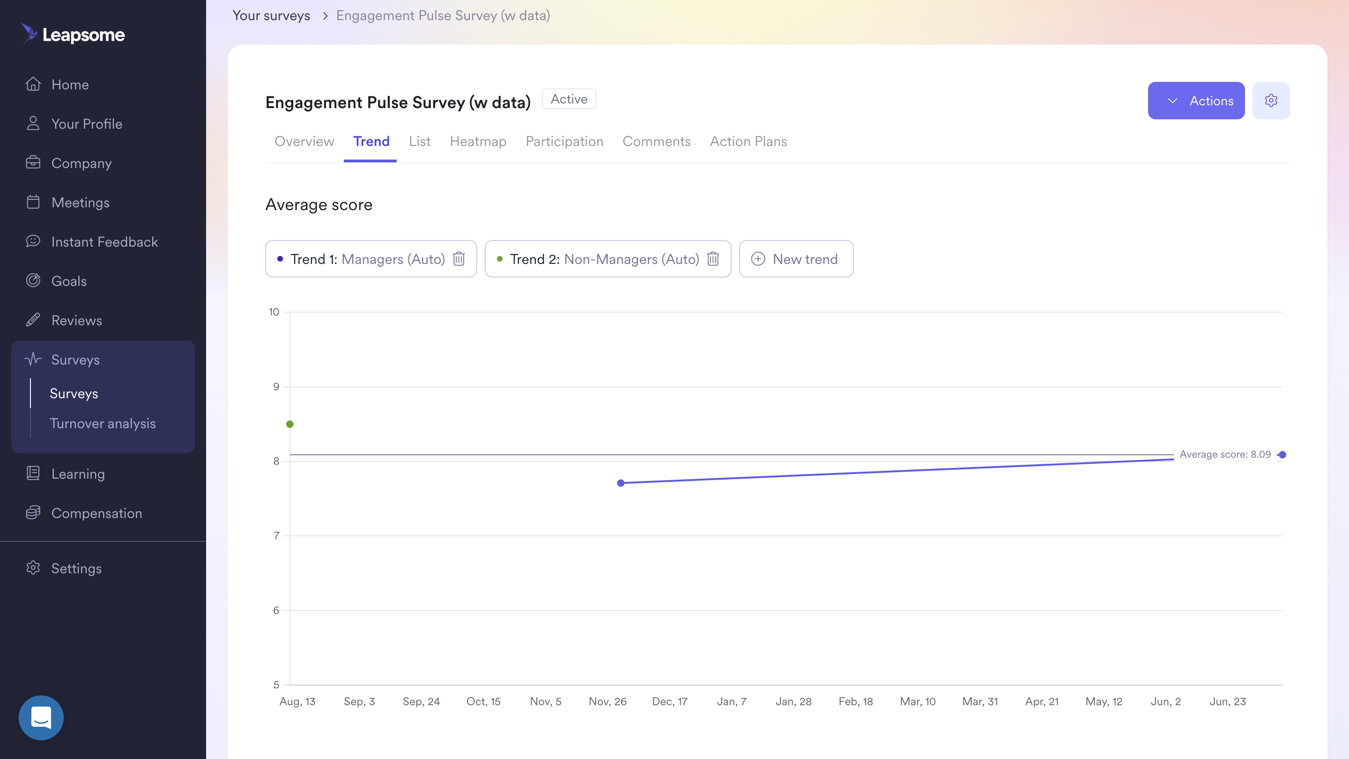
Task: Open the support chat bubble
Action: [x=41, y=718]
